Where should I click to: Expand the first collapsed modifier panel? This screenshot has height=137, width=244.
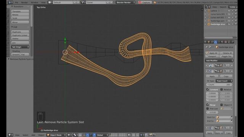[x=207, y=65]
